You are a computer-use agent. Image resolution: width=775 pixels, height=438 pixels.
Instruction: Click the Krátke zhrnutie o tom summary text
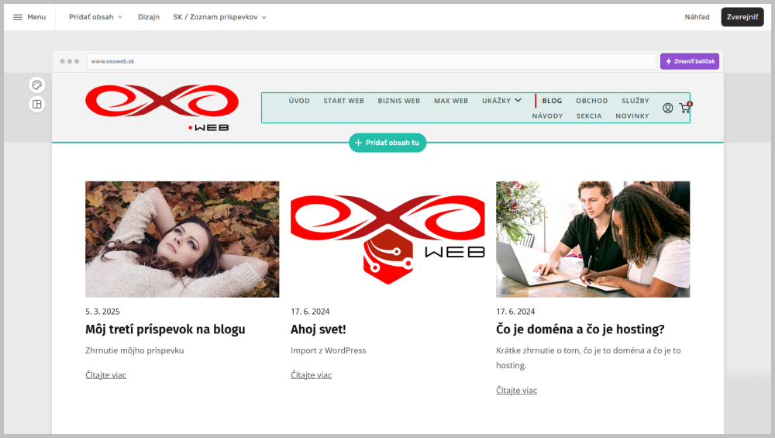[588, 358]
